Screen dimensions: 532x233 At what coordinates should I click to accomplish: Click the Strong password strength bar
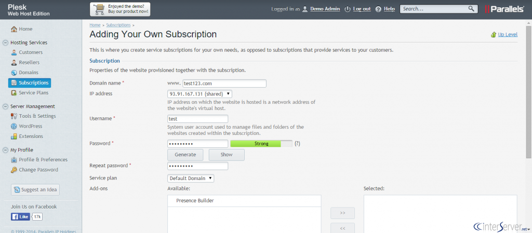tap(261, 144)
